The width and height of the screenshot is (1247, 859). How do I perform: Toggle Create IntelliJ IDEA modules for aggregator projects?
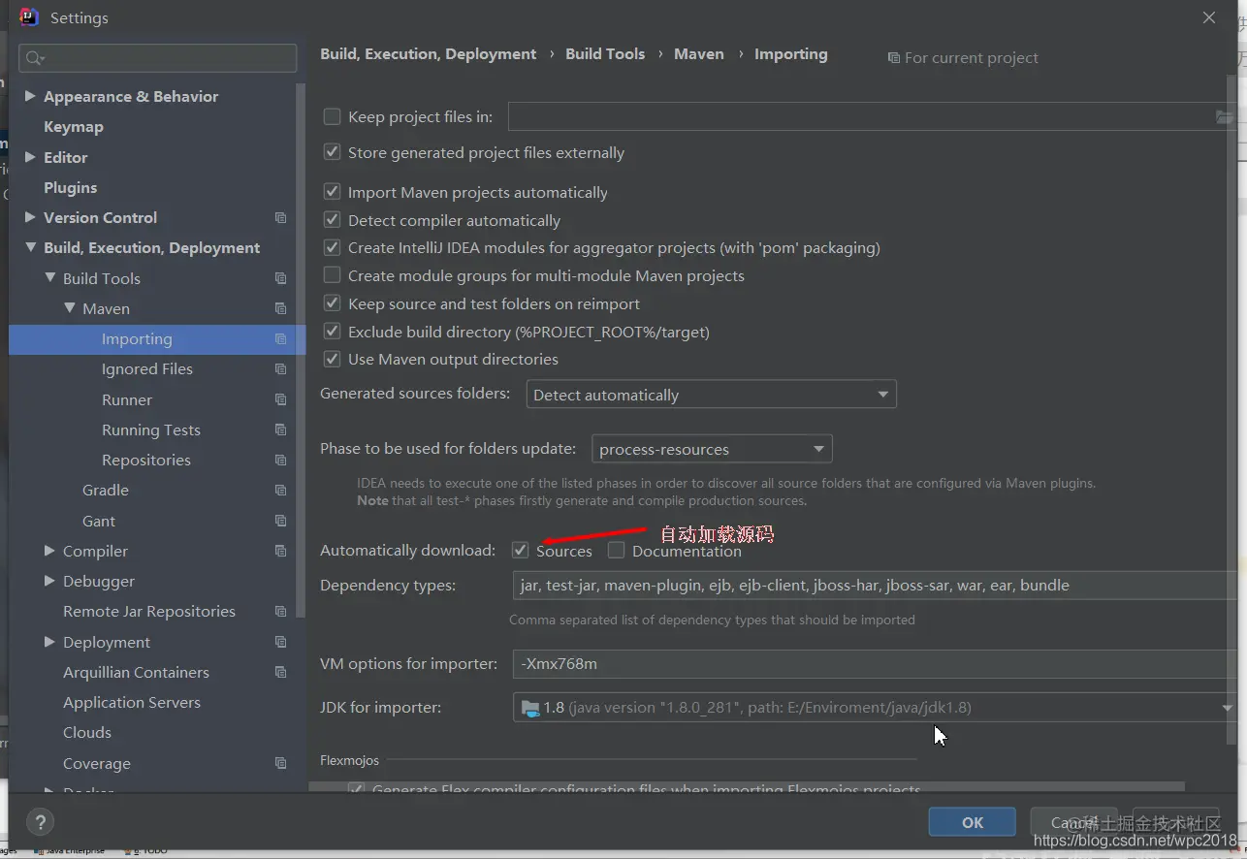tap(332, 247)
